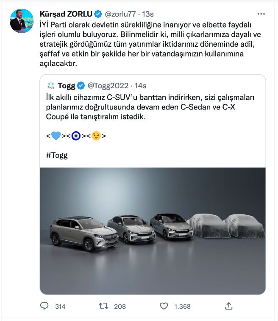This screenshot has width=278, height=321.
Task: View the 314 replies count
Action: click(60, 306)
